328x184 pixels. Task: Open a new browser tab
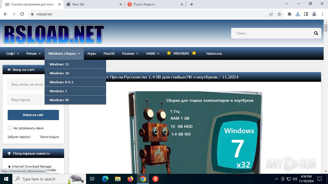tap(192, 4)
